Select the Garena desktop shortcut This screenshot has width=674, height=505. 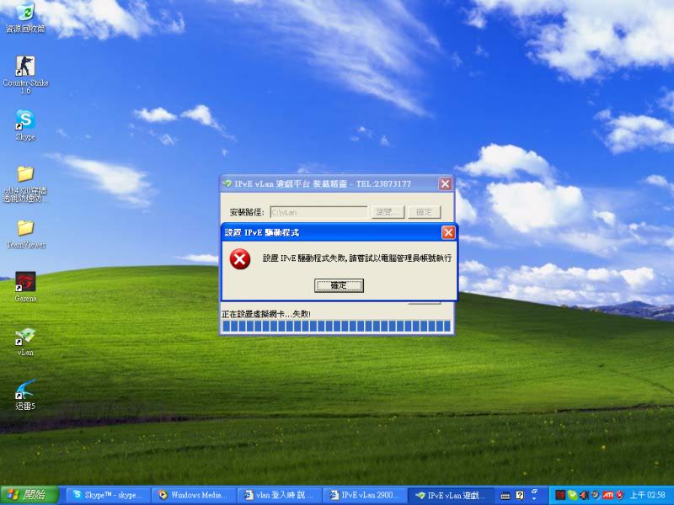coord(25,287)
